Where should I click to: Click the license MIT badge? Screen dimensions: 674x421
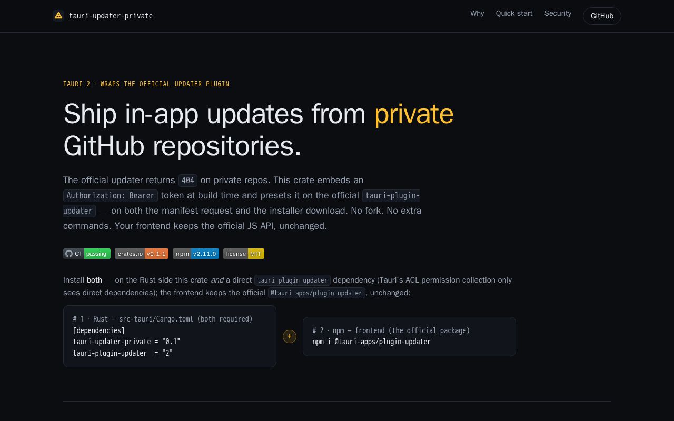pyautogui.click(x=244, y=254)
